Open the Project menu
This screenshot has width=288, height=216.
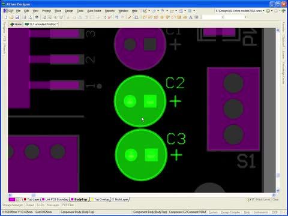pos(46,11)
